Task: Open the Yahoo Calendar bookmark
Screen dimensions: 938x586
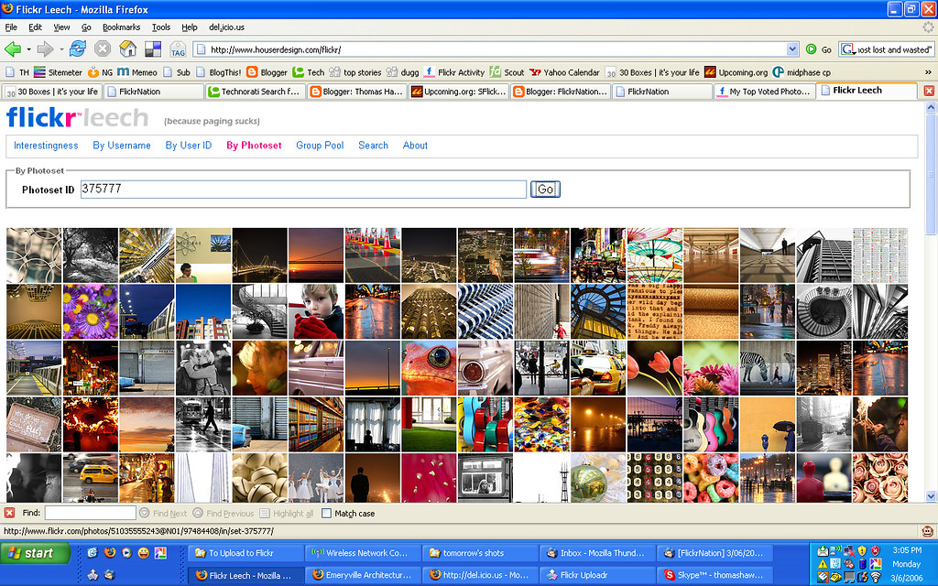Action: pos(564,72)
